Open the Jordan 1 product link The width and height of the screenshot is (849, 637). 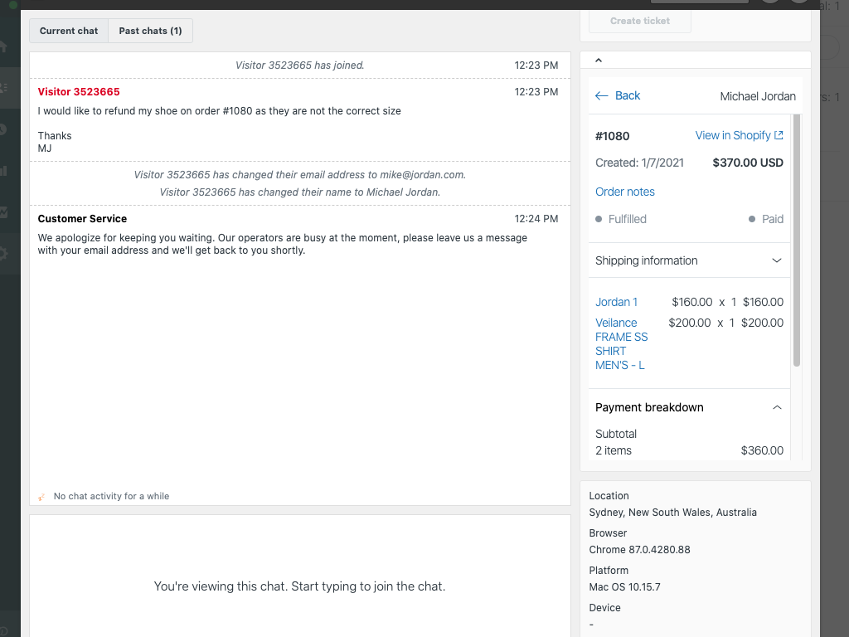[x=616, y=302]
